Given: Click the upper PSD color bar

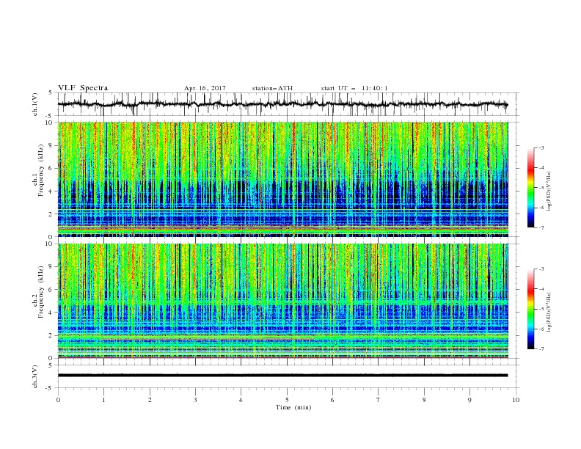Looking at the screenshot, I should [x=530, y=188].
